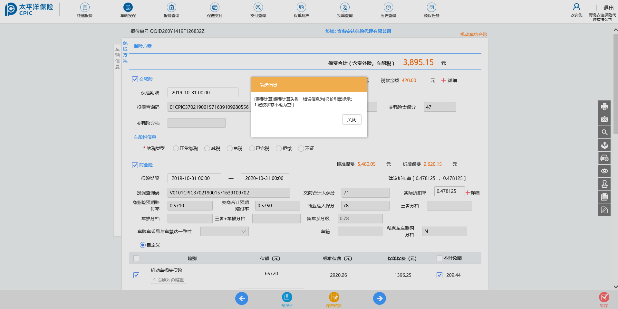Uncheck the 交强险 checkbox
618x309 pixels.
click(x=135, y=79)
